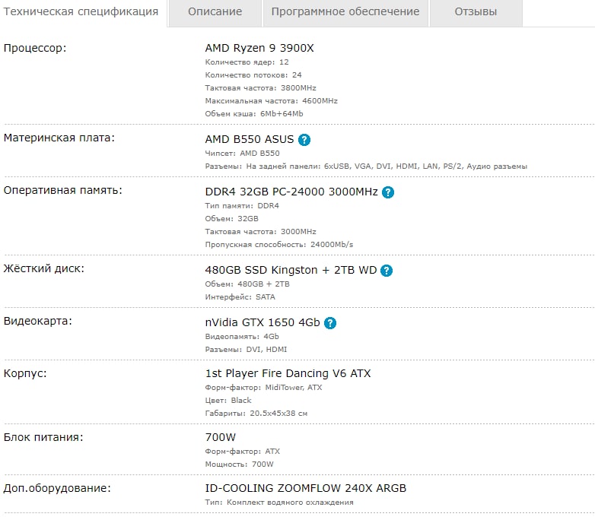Click the Объем кэша: 6Mb+64Mb line
The image size is (595, 520).
click(254, 114)
